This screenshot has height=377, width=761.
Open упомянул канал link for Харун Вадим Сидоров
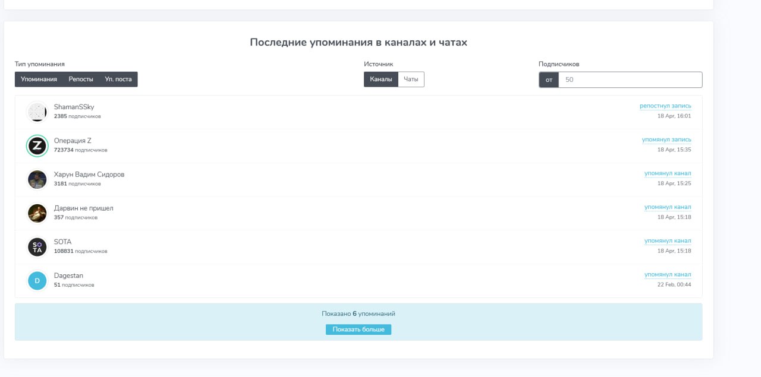(x=668, y=173)
